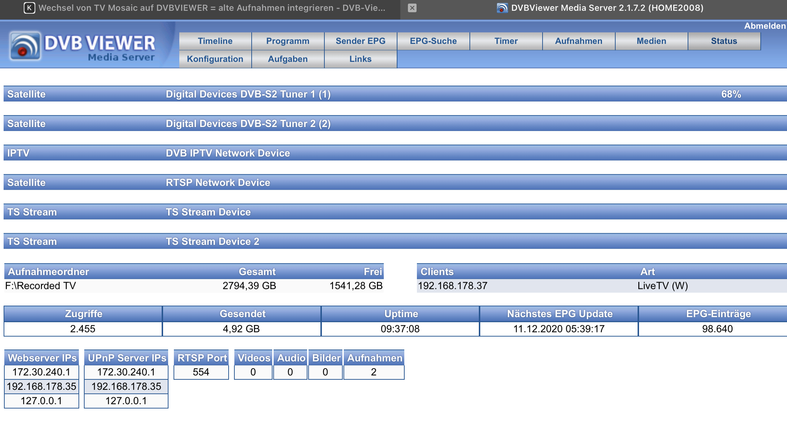
Task: Open the Programm page
Action: tap(288, 41)
